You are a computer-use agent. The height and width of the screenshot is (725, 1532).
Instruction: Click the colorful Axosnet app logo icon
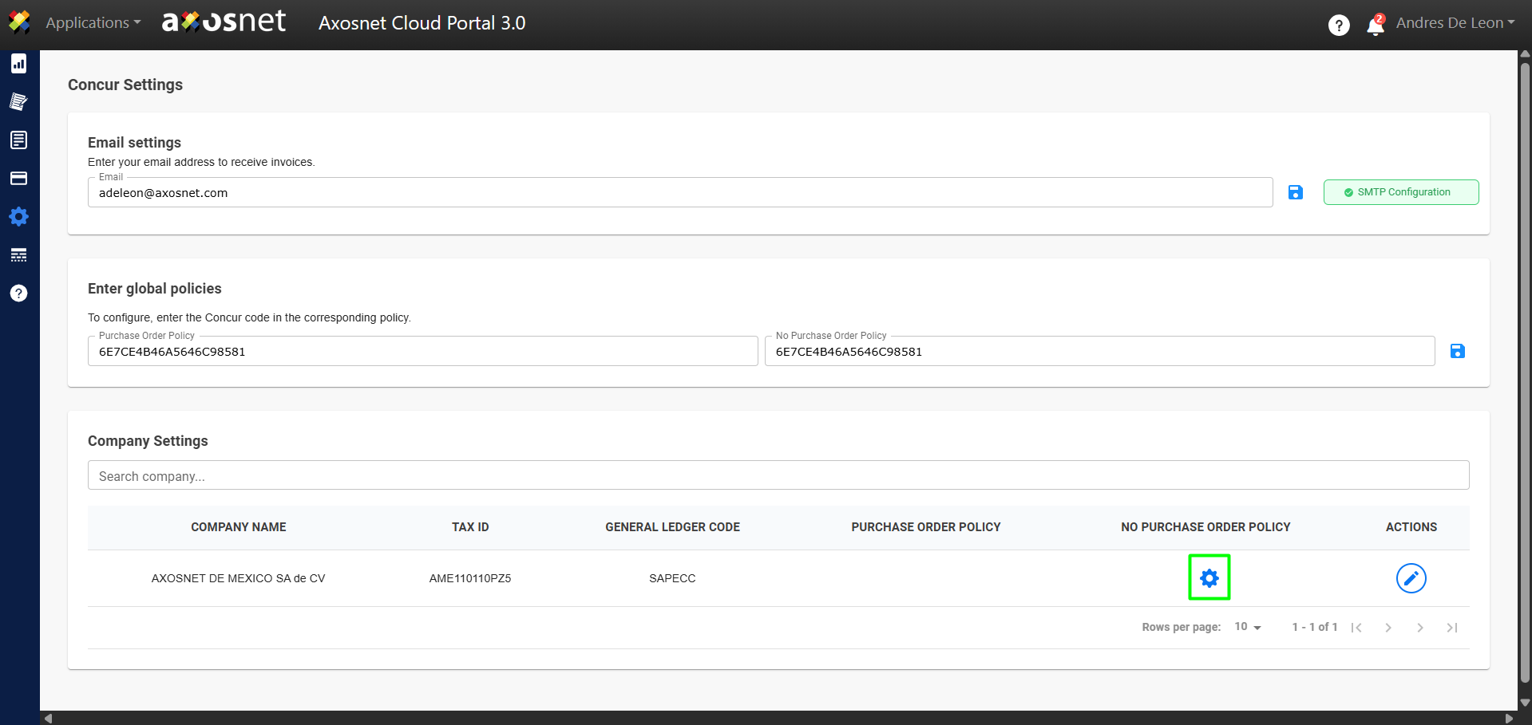(x=19, y=22)
